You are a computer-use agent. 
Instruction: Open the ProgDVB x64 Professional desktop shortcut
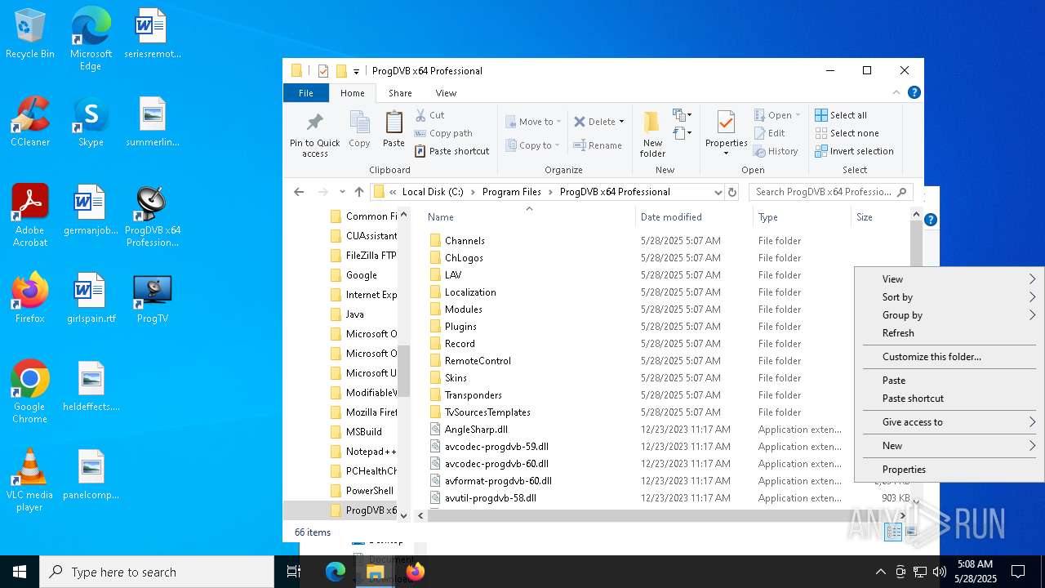click(x=153, y=216)
